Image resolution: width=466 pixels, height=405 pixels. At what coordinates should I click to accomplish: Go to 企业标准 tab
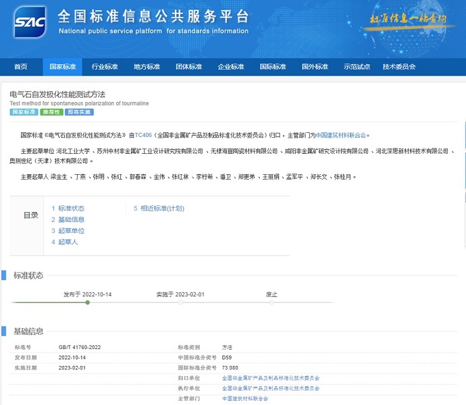pyautogui.click(x=231, y=67)
